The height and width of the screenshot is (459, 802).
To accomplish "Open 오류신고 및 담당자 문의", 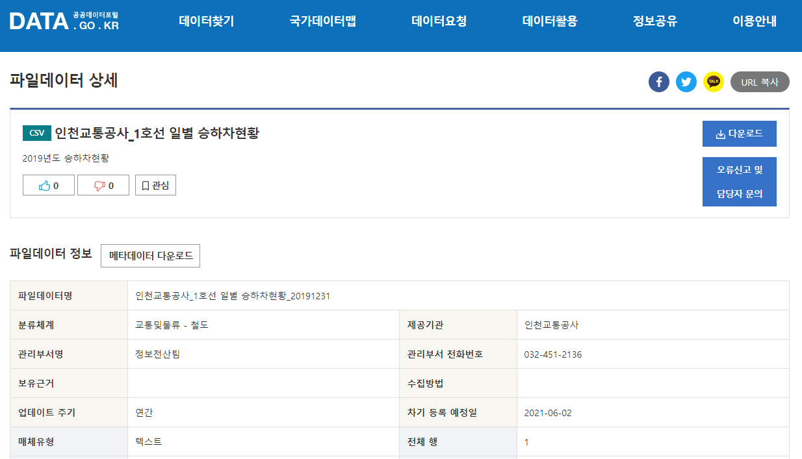I will tap(740, 182).
